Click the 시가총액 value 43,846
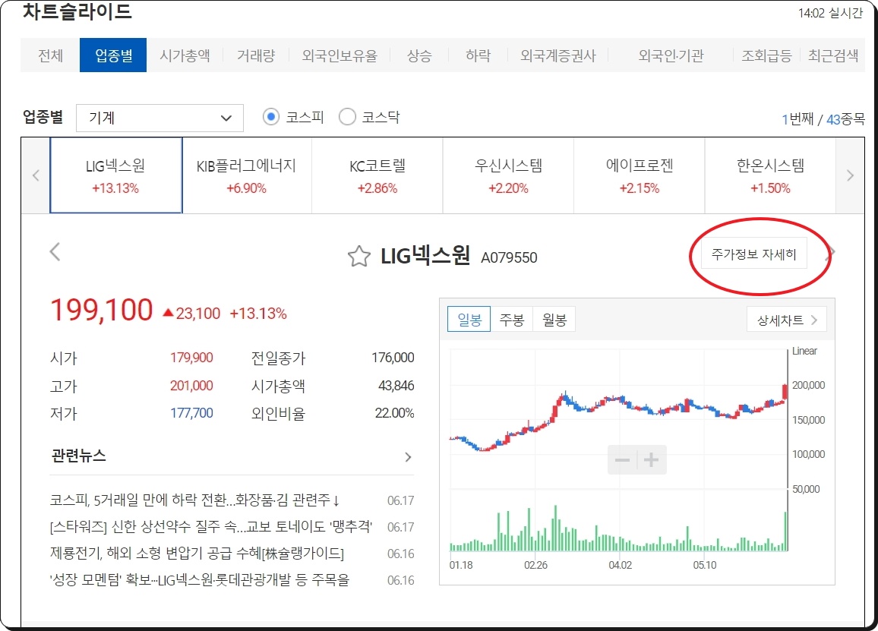Viewport: 878px width, 631px height. [x=396, y=385]
